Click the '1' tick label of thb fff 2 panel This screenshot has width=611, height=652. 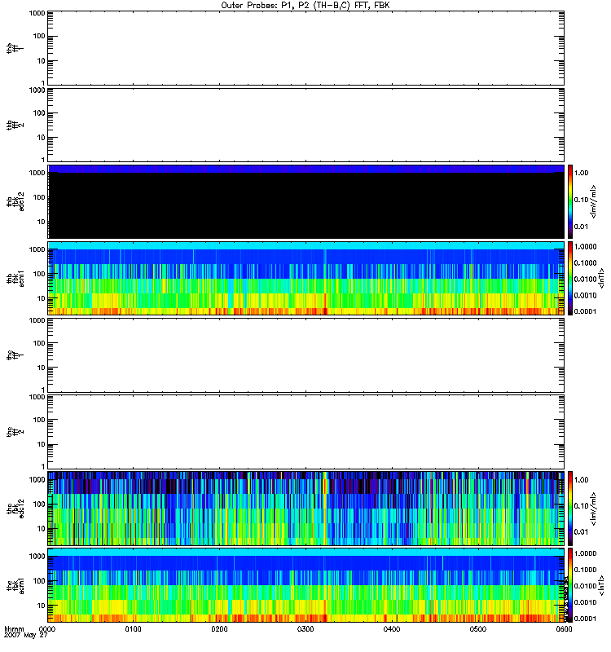coord(43,160)
